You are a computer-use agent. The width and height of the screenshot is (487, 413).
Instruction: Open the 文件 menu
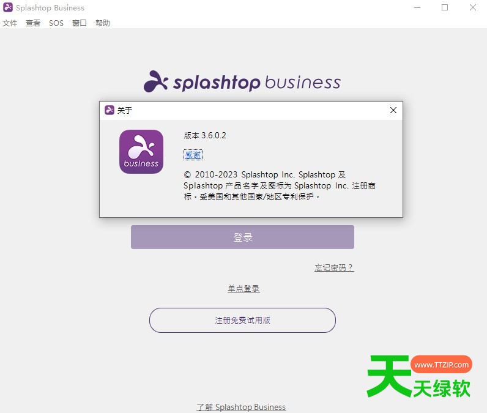pos(10,23)
